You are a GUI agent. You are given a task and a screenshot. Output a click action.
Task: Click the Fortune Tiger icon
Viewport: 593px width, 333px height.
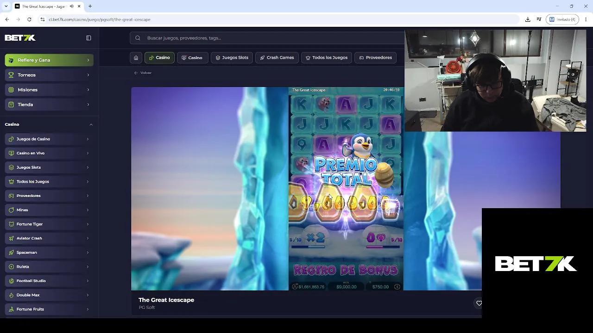[x=11, y=224]
